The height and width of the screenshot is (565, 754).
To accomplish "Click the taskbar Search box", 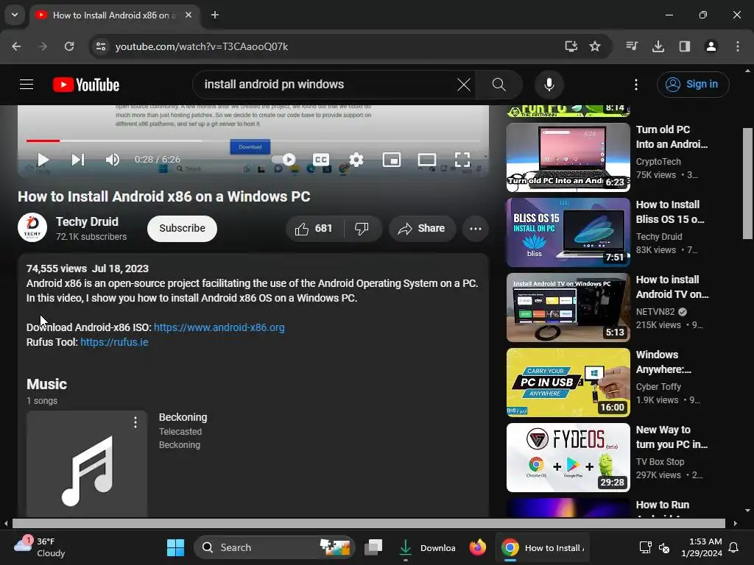I will pyautogui.click(x=274, y=547).
